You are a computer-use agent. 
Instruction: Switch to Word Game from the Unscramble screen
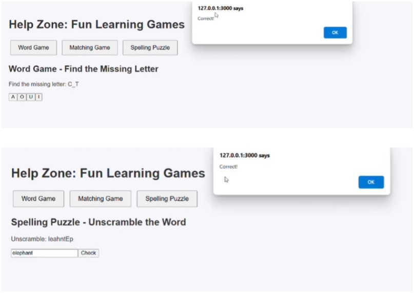click(38, 199)
